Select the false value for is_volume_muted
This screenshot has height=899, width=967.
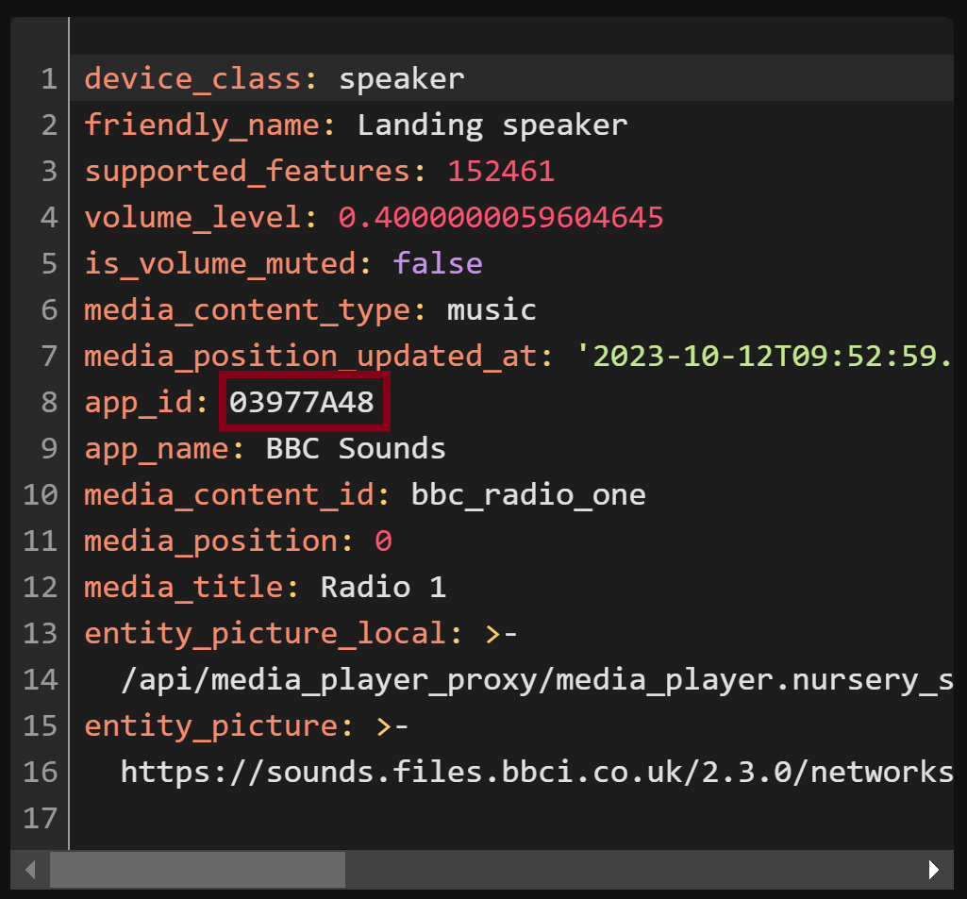[437, 263]
